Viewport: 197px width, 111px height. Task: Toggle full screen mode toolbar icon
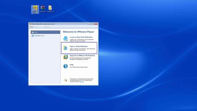click(x=46, y=27)
